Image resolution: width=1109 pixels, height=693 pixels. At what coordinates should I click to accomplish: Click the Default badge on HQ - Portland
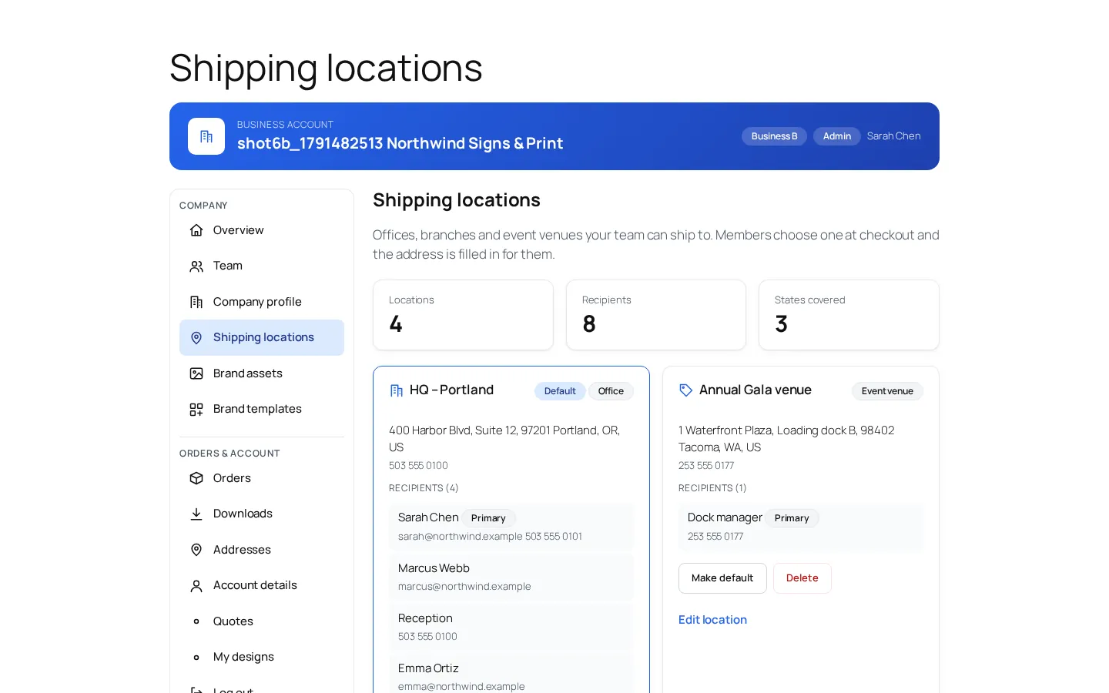pos(560,391)
